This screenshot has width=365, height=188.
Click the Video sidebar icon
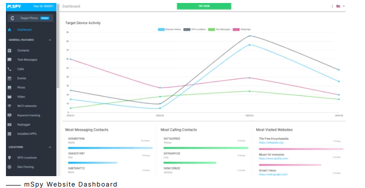tap(9, 97)
